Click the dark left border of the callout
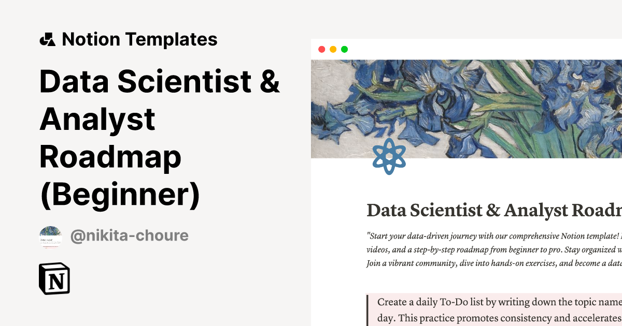This screenshot has width=622, height=326. coord(367,309)
